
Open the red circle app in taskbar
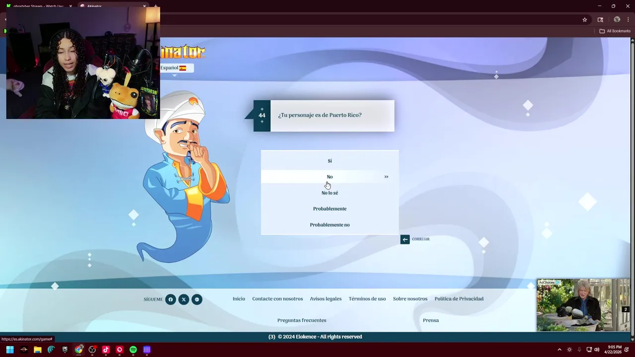click(120, 350)
